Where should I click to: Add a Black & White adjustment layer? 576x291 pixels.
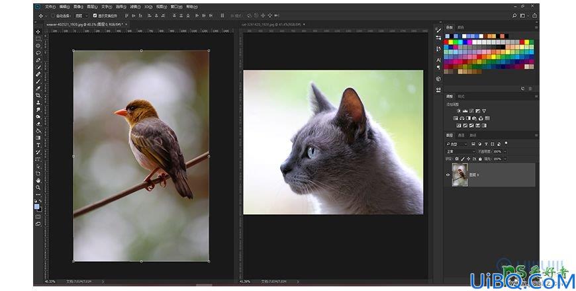pos(468,118)
